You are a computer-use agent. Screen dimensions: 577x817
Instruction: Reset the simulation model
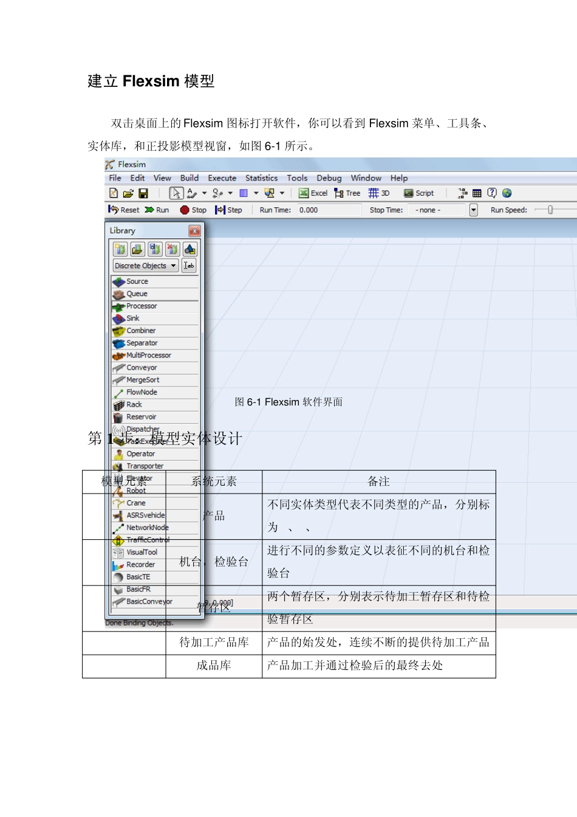click(x=124, y=210)
